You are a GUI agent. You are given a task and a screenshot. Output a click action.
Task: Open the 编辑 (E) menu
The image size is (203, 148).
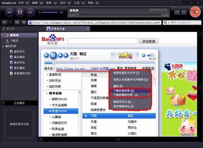tap(38, 3)
